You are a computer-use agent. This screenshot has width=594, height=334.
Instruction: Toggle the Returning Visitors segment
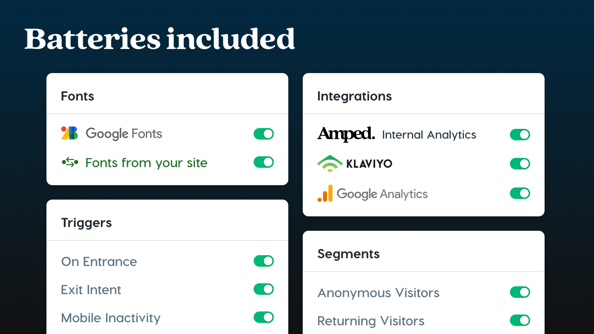520,320
